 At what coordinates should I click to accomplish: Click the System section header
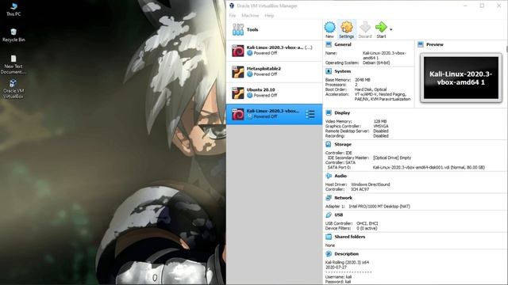[342, 71]
